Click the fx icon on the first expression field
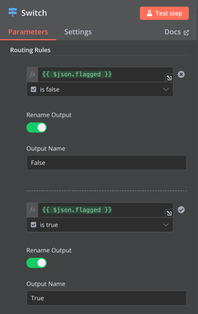 click(34, 74)
